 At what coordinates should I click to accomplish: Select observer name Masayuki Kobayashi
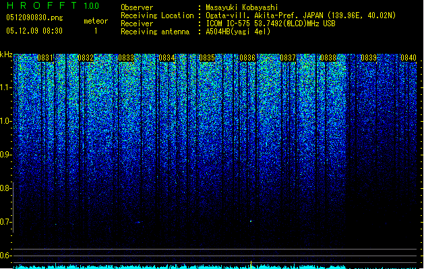pyautogui.click(x=242, y=7)
